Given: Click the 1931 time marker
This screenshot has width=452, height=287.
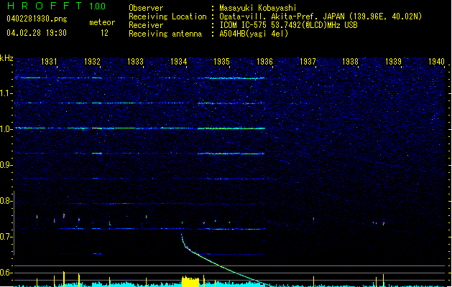Looking at the screenshot, I should (x=50, y=62).
